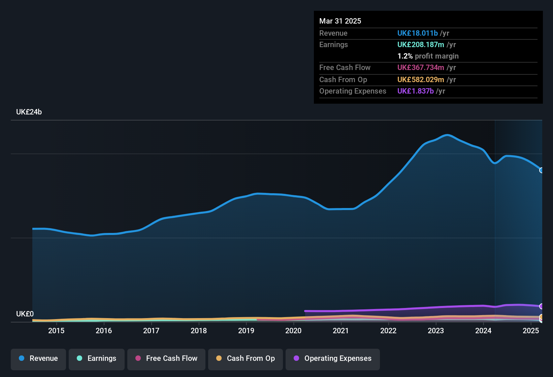
Task: Click the 2019 x-axis label
Action: coord(246,331)
